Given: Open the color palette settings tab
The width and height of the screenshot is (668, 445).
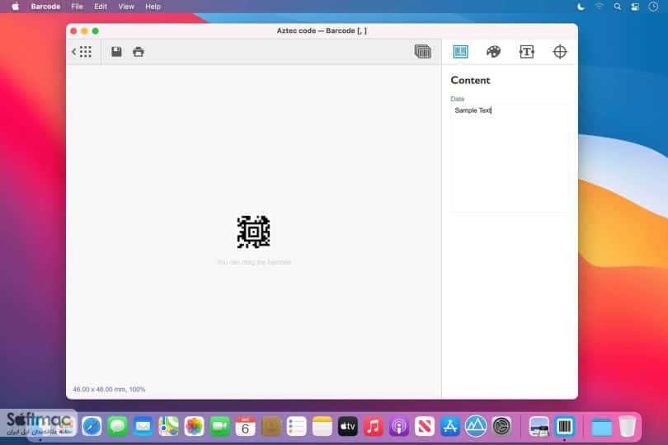Looking at the screenshot, I should (493, 52).
